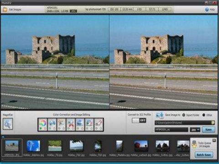Select the red scissors editing icon

tap(71, 124)
